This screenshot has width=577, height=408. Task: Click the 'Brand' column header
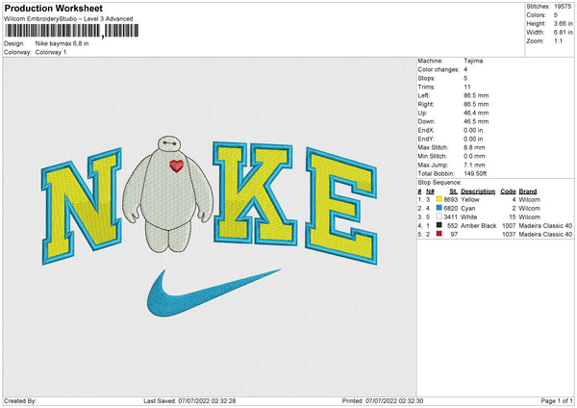[x=528, y=191]
